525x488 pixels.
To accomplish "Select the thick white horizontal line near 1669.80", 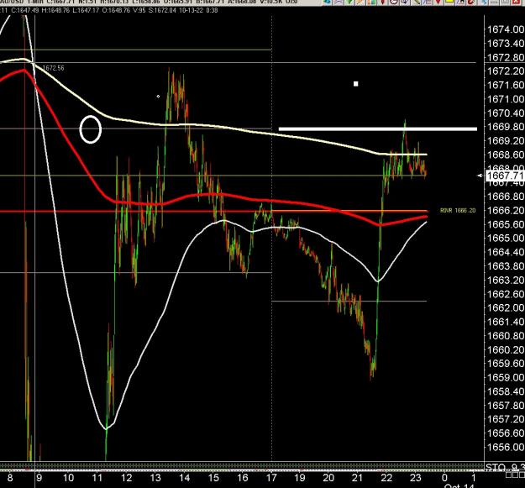I will (378, 129).
